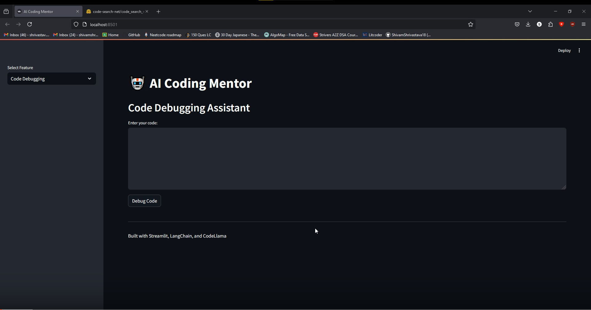Image resolution: width=591 pixels, height=310 pixels.
Task: Open the app options three-dot menu
Action: tap(579, 50)
